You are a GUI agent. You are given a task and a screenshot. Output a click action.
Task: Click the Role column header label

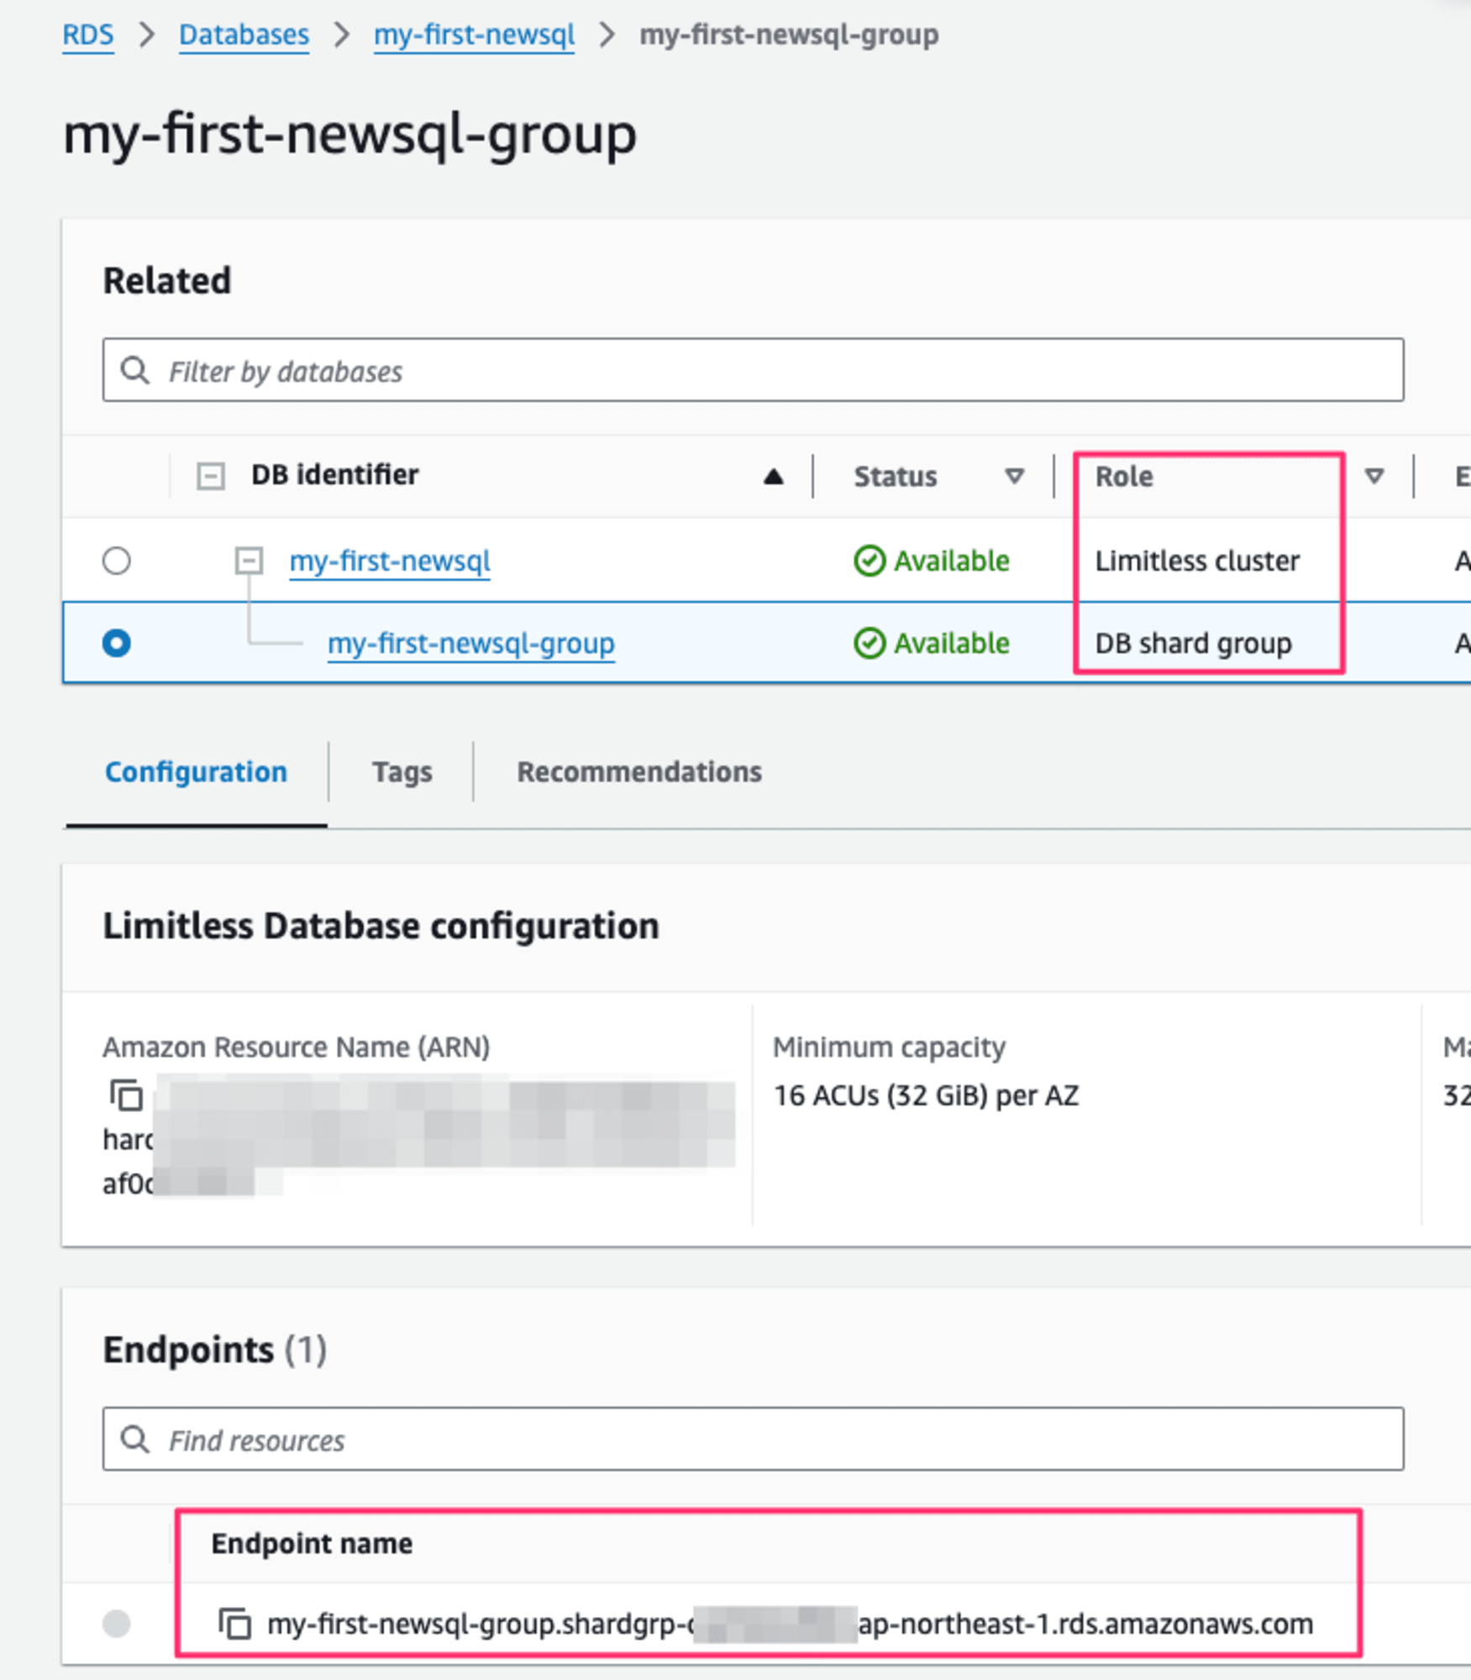pyautogui.click(x=1124, y=476)
